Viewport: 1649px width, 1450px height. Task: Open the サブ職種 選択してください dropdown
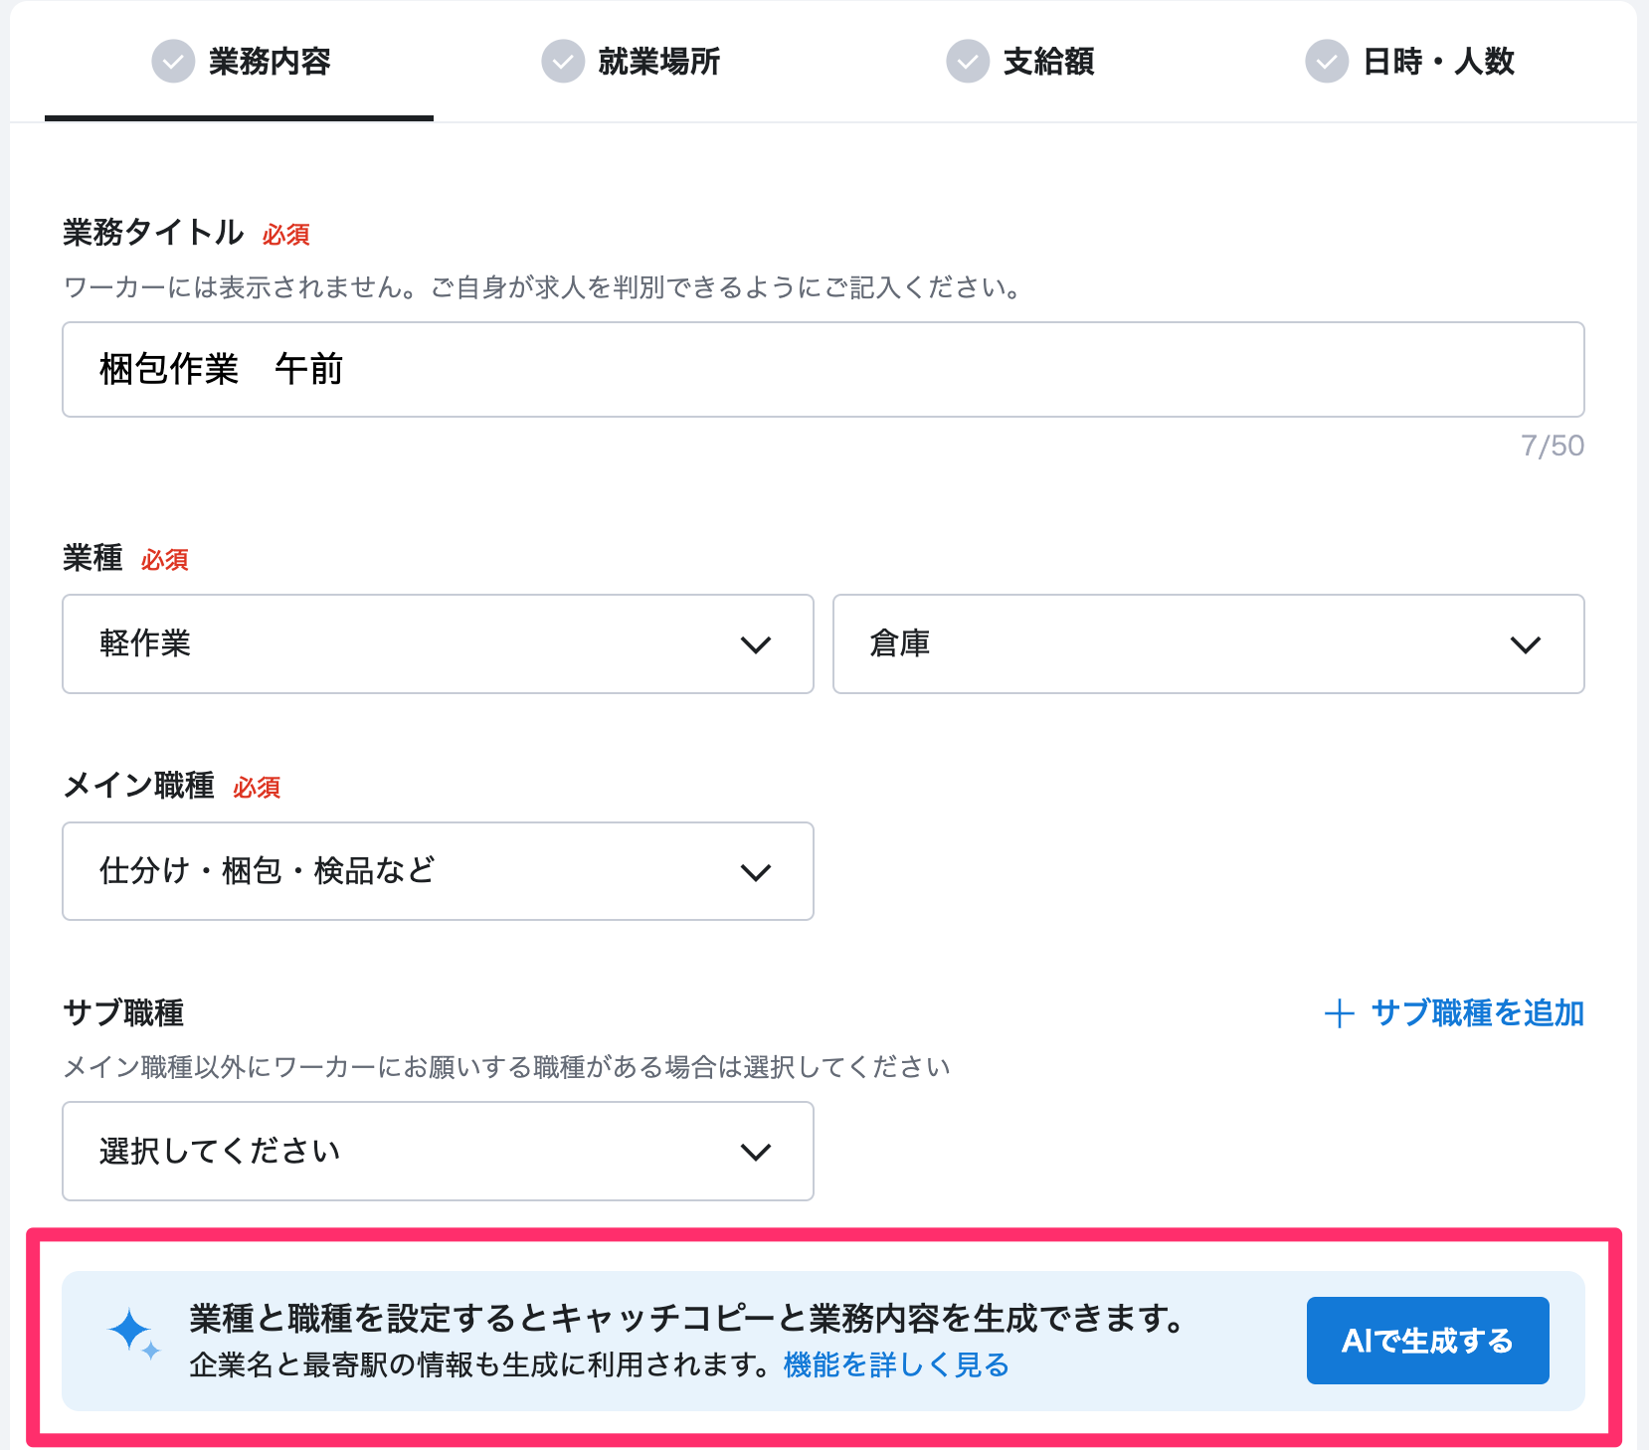438,1152
